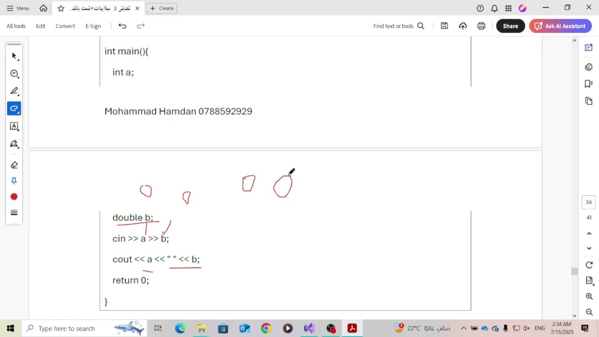Redo the last action

[140, 26]
